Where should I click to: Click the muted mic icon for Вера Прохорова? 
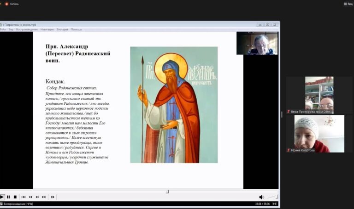[x=288, y=112]
